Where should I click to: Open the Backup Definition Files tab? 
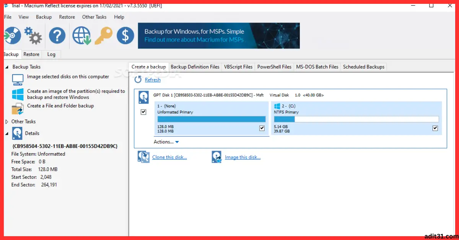point(195,67)
